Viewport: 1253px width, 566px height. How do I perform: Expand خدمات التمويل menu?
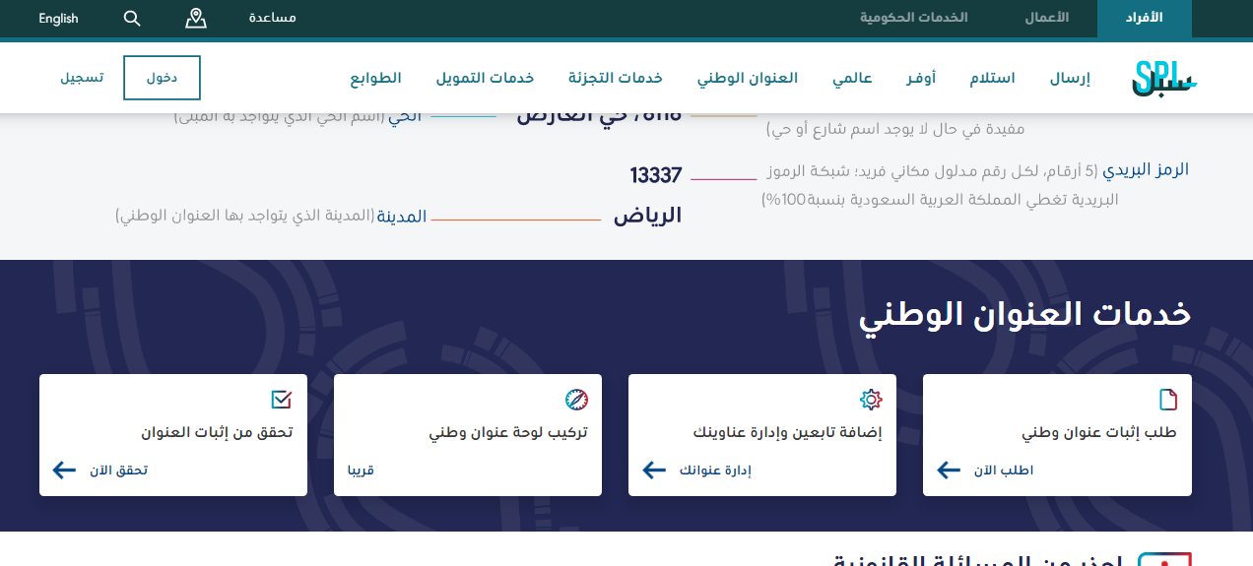pos(485,78)
